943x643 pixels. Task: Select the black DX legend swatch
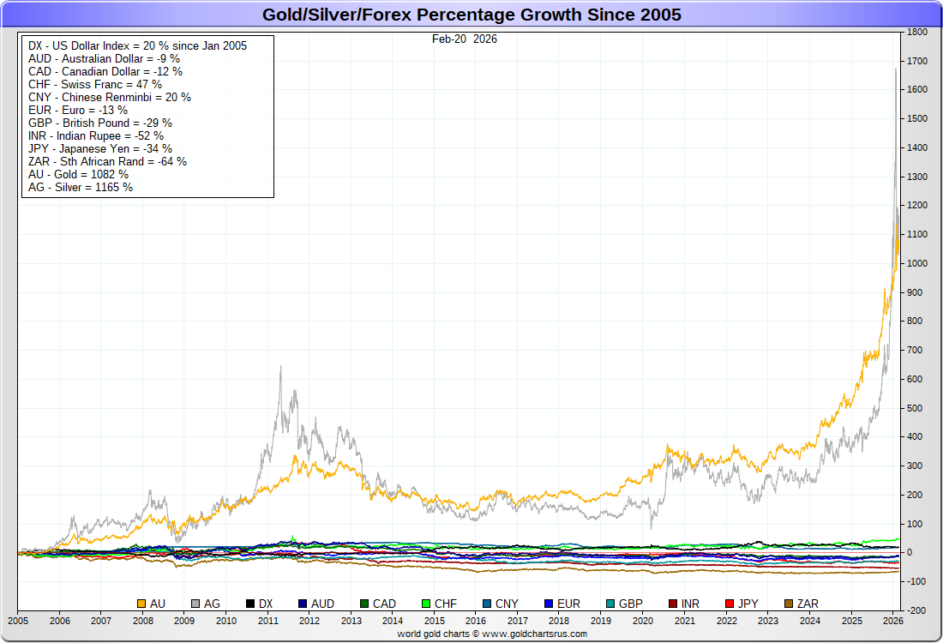pyautogui.click(x=250, y=604)
